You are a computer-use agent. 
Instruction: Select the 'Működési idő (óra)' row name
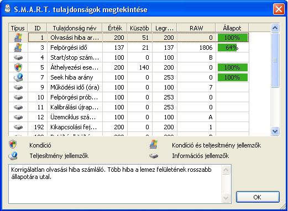pos(75,87)
